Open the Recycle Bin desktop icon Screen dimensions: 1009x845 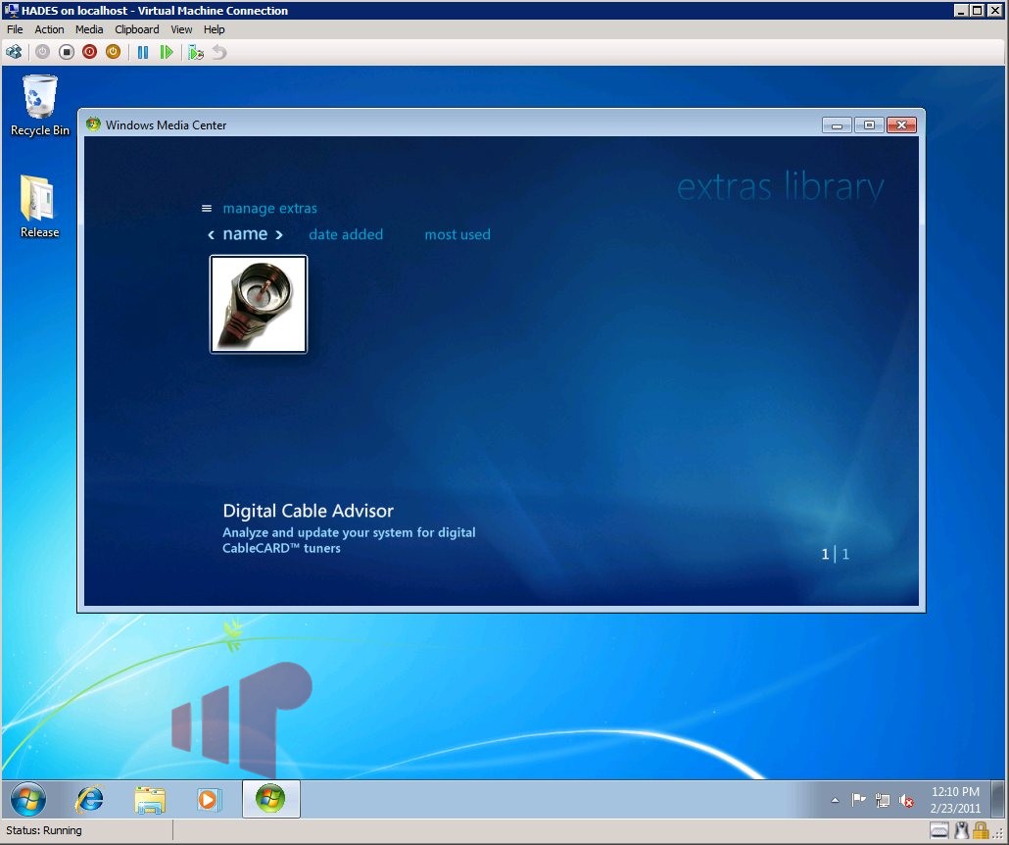[40, 106]
